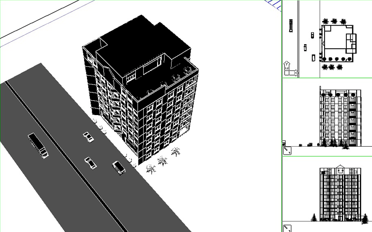Activate the side elevation building view
The image size is (372, 232).
coord(340,117)
